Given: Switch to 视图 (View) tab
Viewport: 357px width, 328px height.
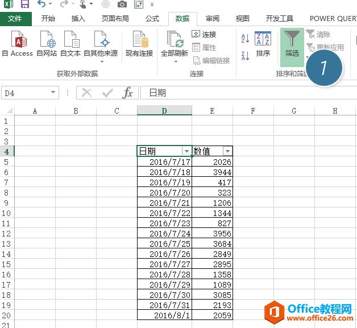Looking at the screenshot, I should click(243, 18).
